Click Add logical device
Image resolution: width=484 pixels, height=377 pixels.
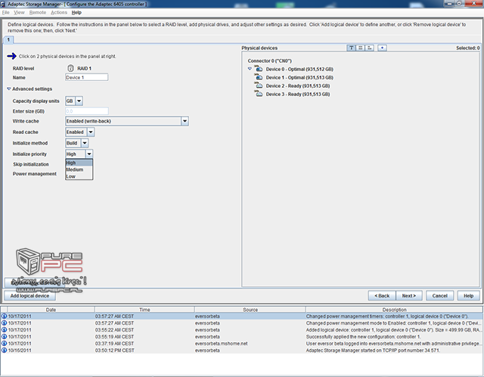tap(29, 296)
